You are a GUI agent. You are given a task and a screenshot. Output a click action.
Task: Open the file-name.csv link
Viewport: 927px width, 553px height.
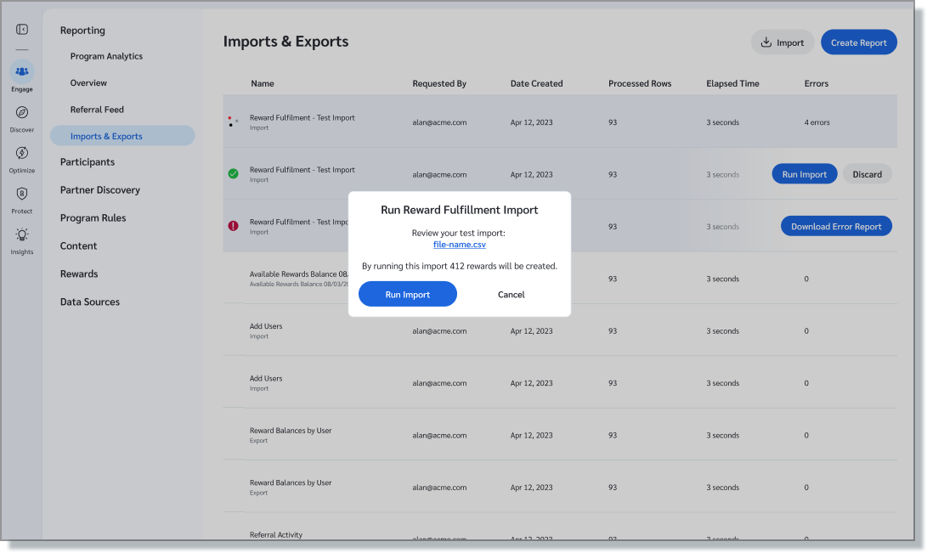(x=459, y=245)
